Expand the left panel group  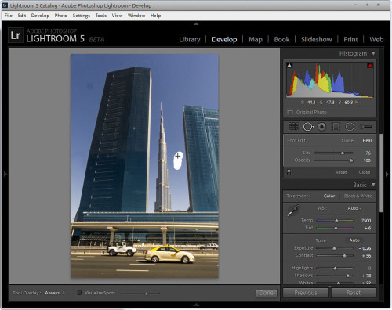click(x=5, y=174)
